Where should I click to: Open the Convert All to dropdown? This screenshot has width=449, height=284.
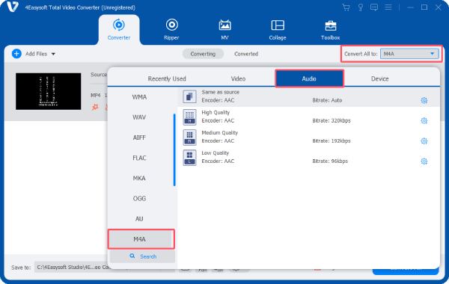point(409,54)
